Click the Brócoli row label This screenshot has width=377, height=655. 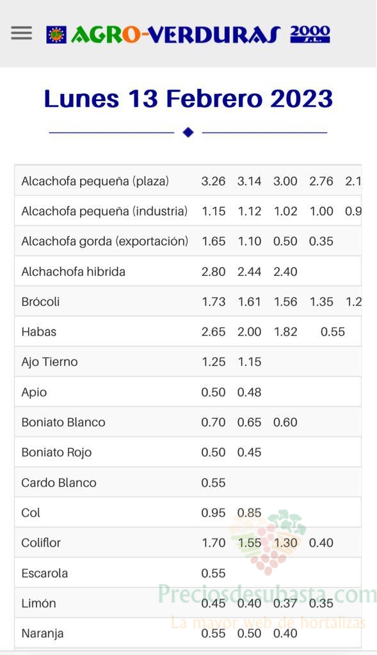tap(40, 302)
